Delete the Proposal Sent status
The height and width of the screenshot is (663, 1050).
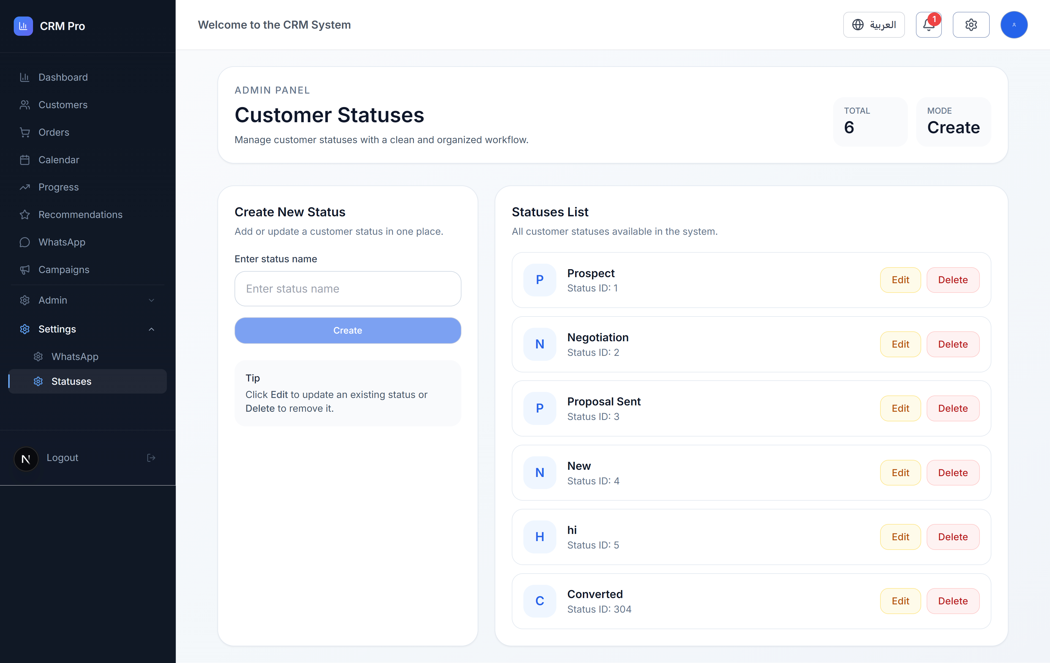953,408
